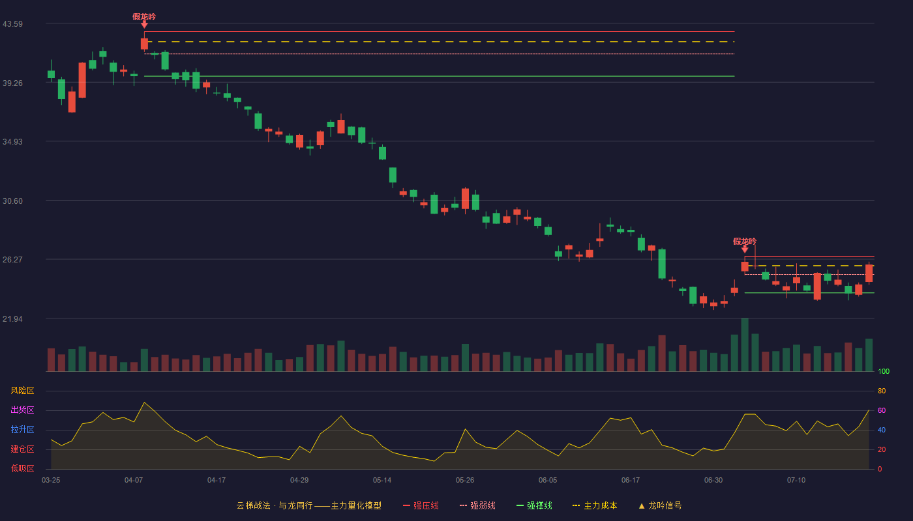Click the April 假龙吟 arrow marker
The image size is (913, 521).
coord(144,24)
